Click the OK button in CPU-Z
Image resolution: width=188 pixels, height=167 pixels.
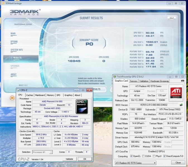click(x=85, y=159)
